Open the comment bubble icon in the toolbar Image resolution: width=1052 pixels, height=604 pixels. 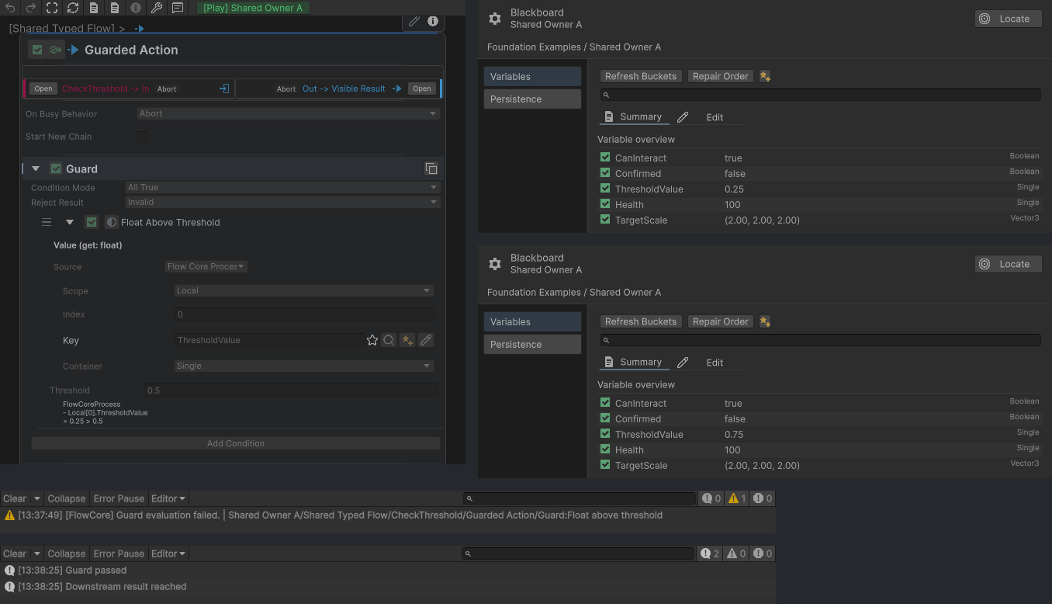click(178, 8)
